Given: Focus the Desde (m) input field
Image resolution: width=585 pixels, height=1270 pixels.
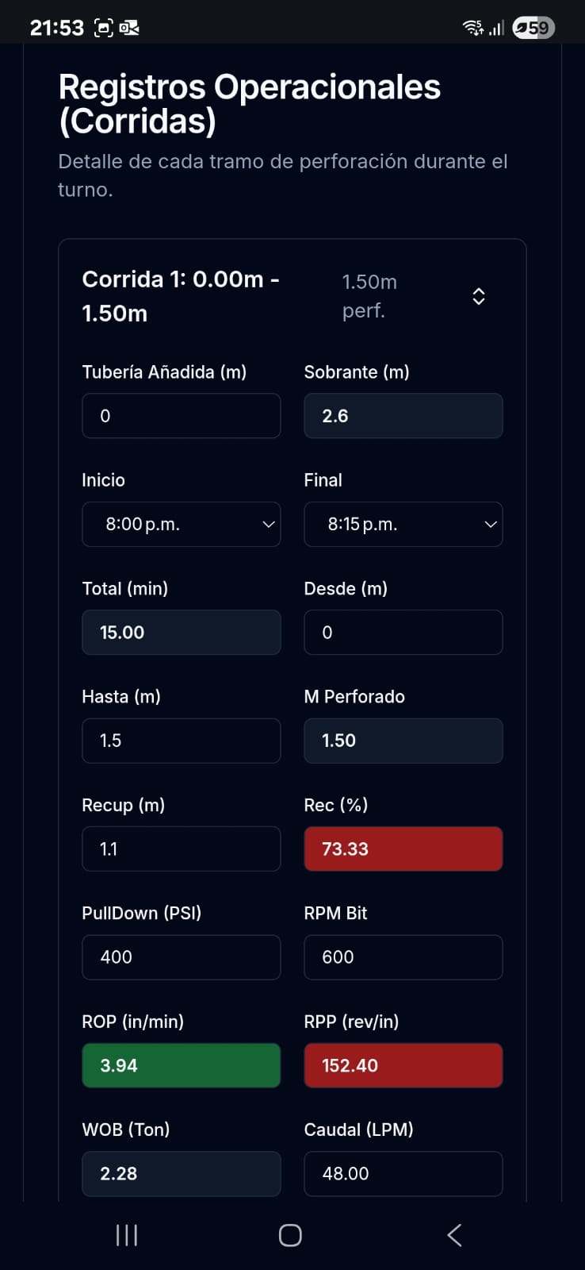Looking at the screenshot, I should [x=403, y=633].
